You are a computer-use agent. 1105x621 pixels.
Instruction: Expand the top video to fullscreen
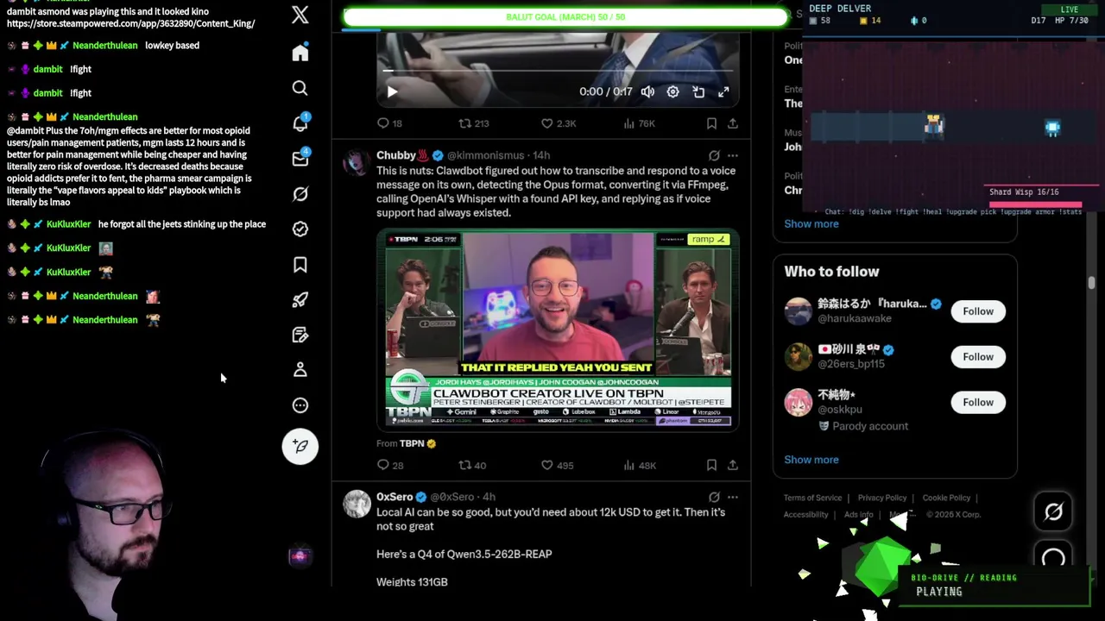tap(723, 91)
